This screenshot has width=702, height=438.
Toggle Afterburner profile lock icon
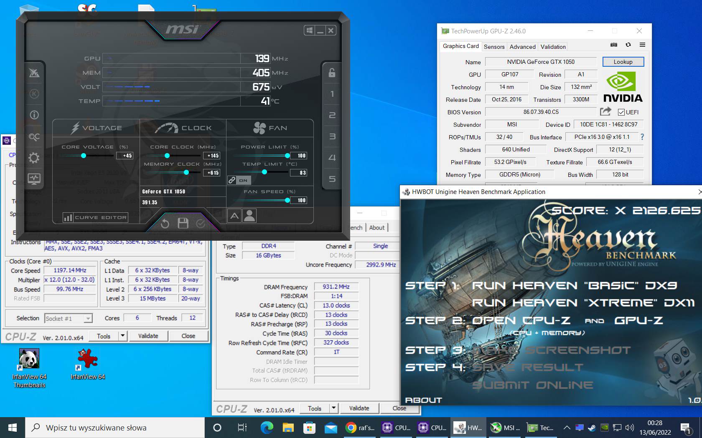[x=332, y=73]
